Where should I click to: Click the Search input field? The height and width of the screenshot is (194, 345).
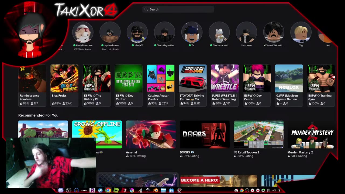point(178,9)
